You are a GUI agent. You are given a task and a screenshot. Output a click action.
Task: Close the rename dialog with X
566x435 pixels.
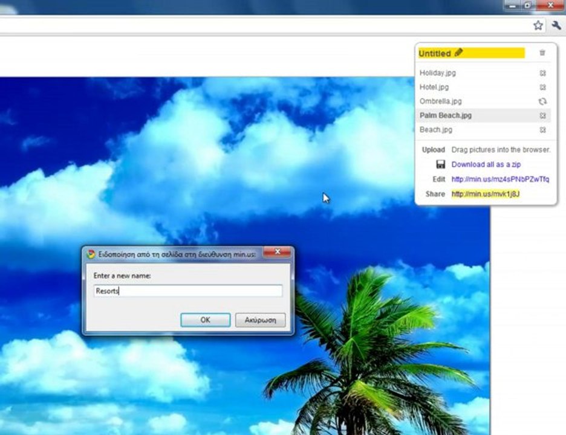click(x=277, y=252)
